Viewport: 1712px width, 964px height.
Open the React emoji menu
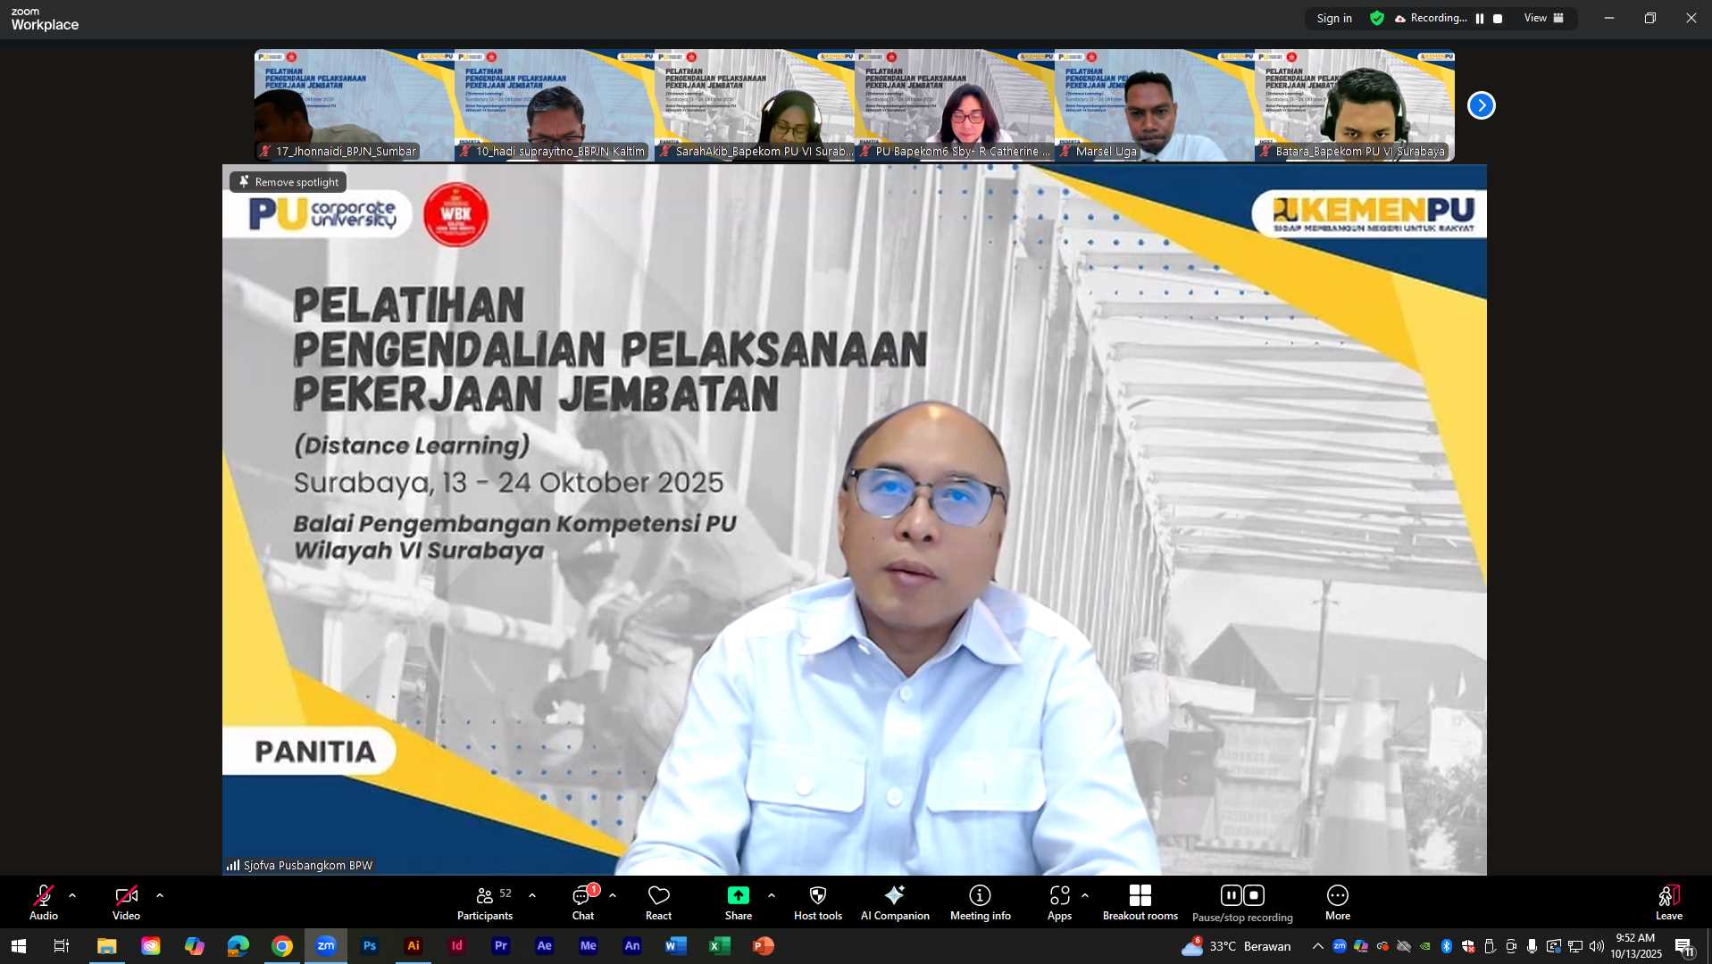(658, 902)
